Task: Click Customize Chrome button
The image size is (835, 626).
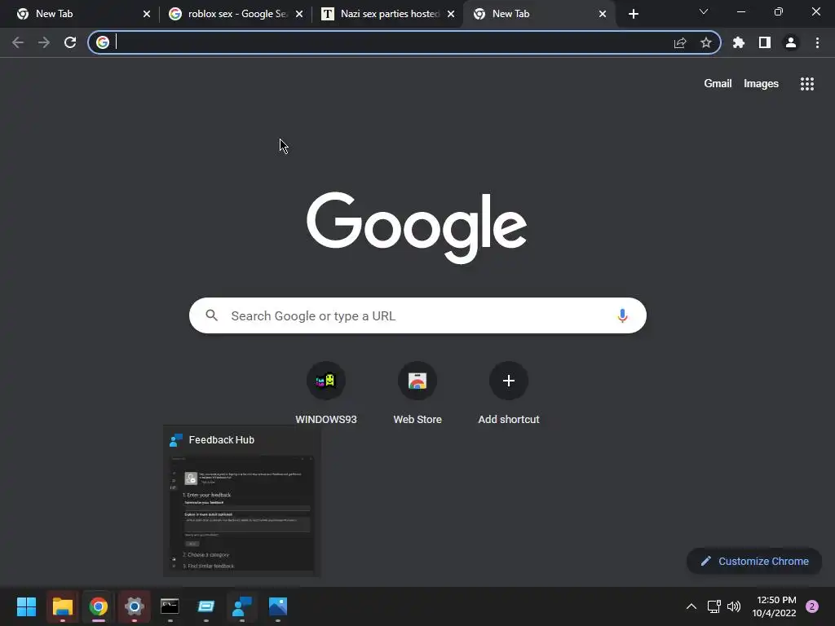Action: [754, 561]
